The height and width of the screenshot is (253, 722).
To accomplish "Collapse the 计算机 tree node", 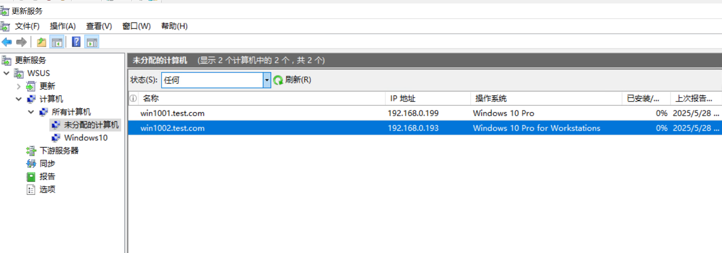I will (19, 99).
